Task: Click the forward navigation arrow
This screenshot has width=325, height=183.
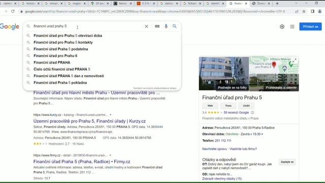Action: click(x=6, y=11)
